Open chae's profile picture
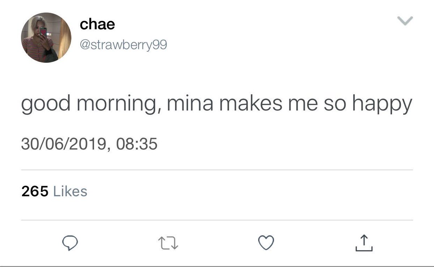The image size is (434, 267). pos(46,38)
